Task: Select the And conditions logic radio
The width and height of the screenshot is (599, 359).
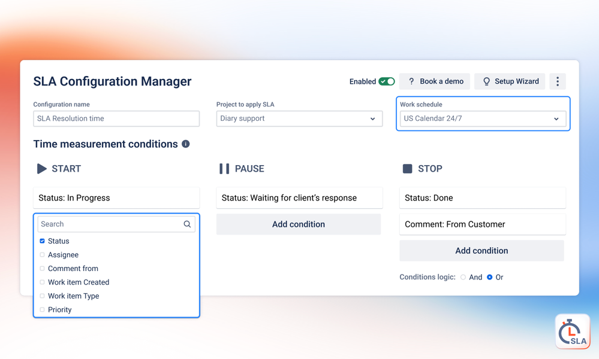Action: pos(463,277)
